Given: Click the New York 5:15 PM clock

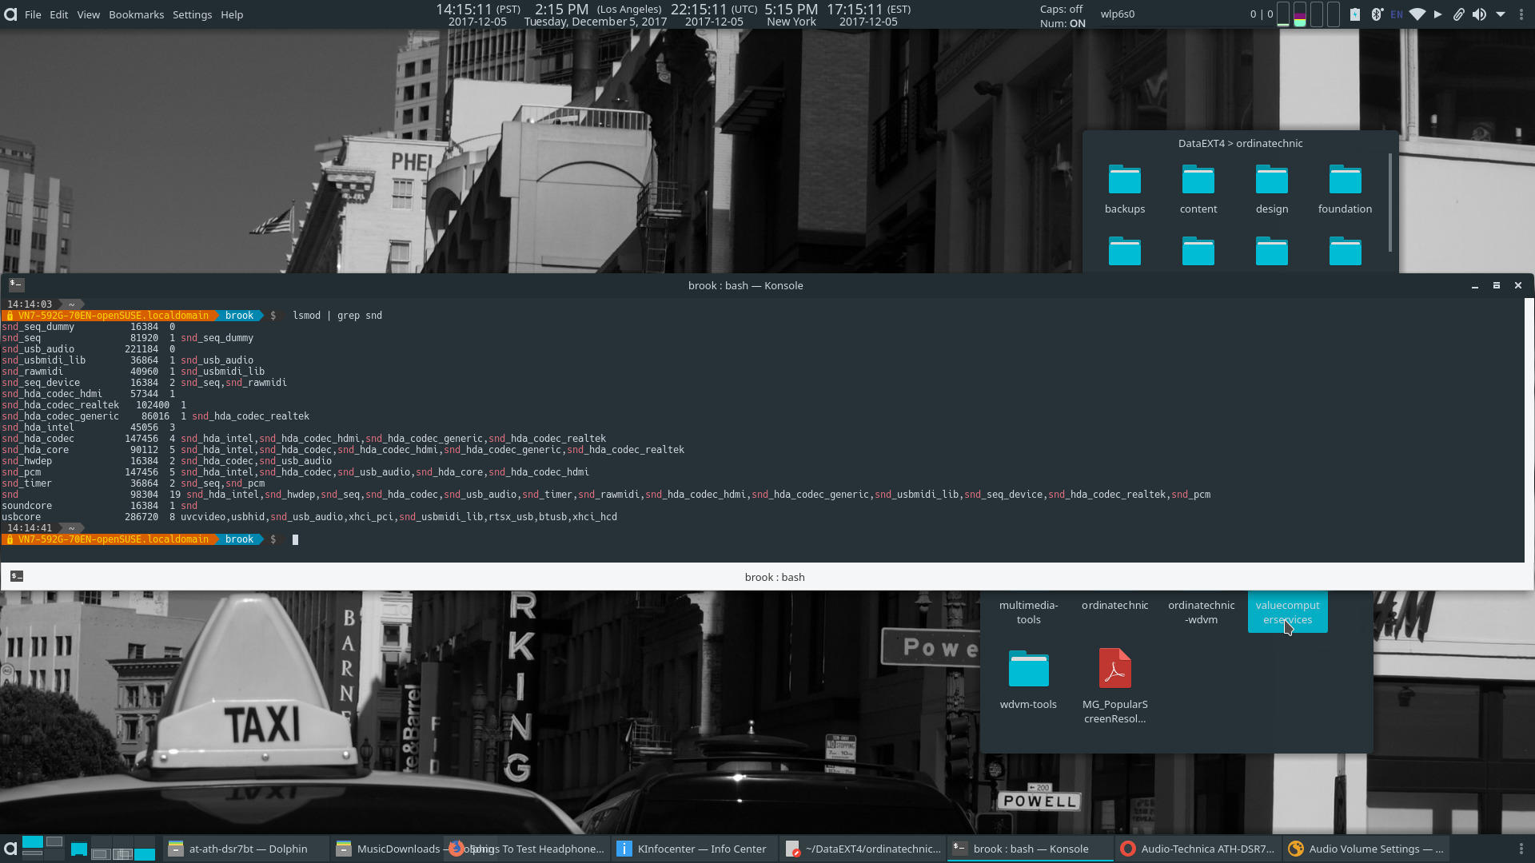Looking at the screenshot, I should click(x=791, y=15).
